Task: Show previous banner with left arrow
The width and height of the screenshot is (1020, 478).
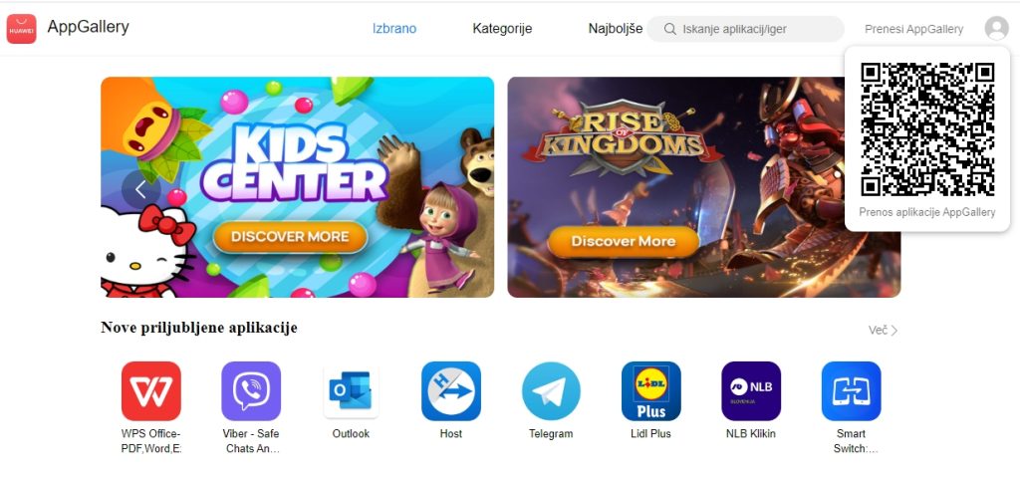Action: coord(140,189)
